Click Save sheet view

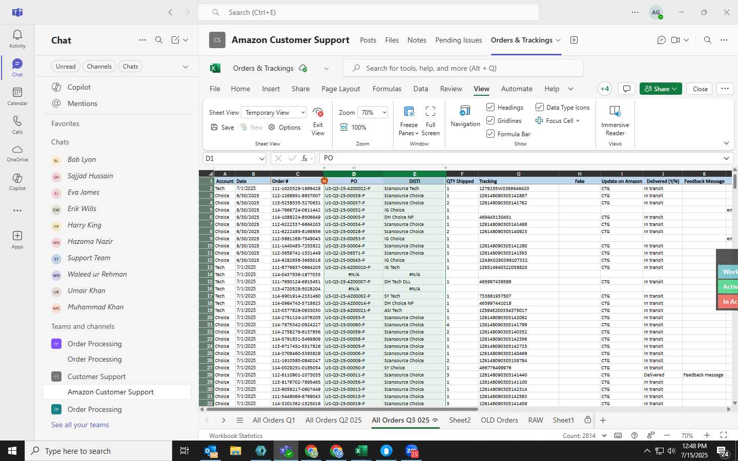pos(222,128)
